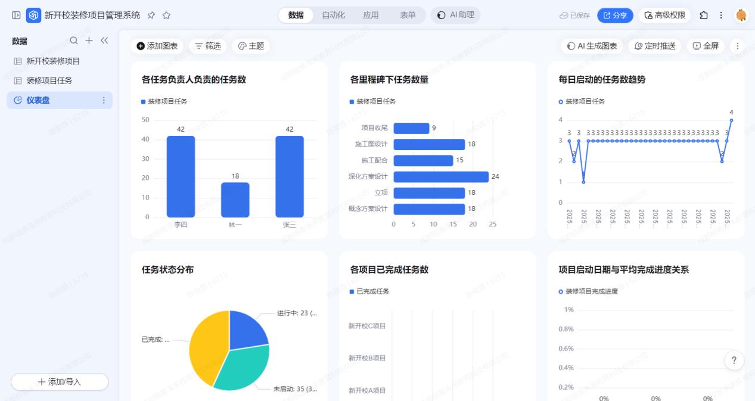
Task: Open the search icon in 数据 panel
Action: [74, 41]
